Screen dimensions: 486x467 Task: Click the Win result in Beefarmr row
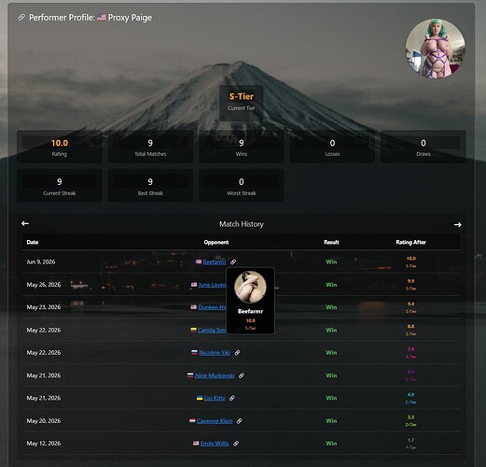coord(331,262)
